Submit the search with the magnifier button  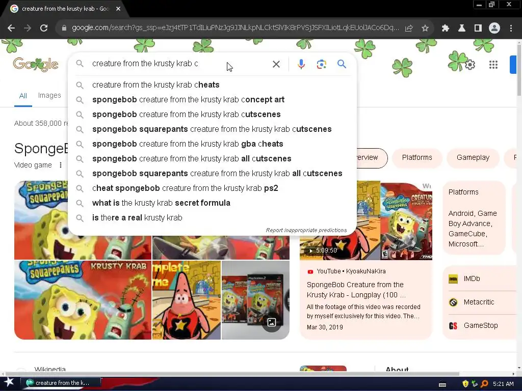point(342,64)
